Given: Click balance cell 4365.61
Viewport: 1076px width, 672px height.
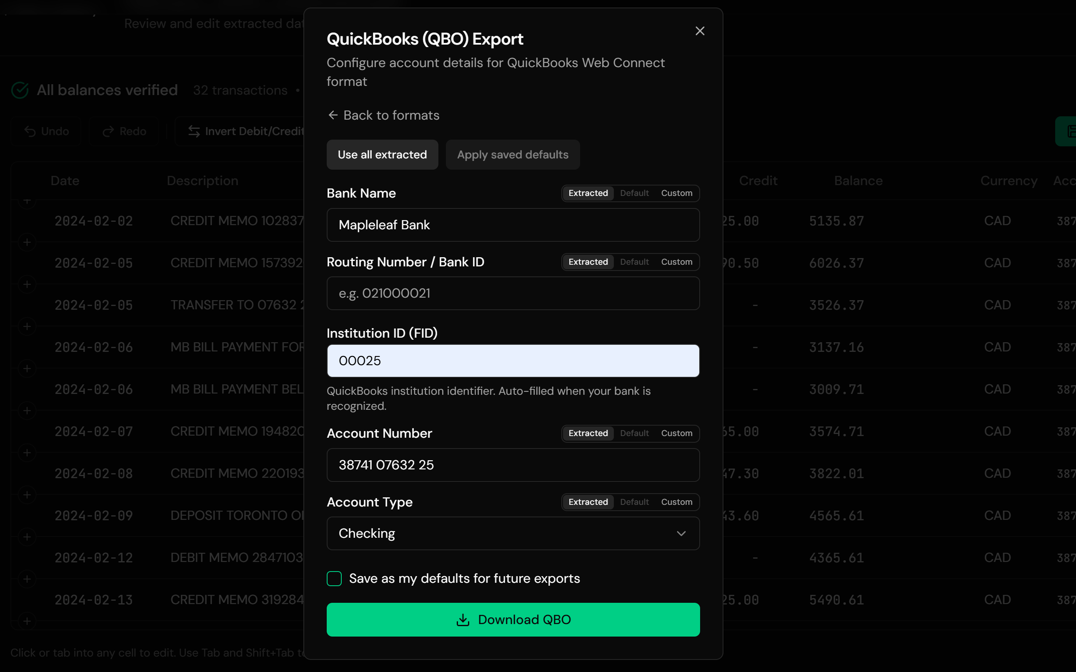Looking at the screenshot, I should pyautogui.click(x=836, y=557).
